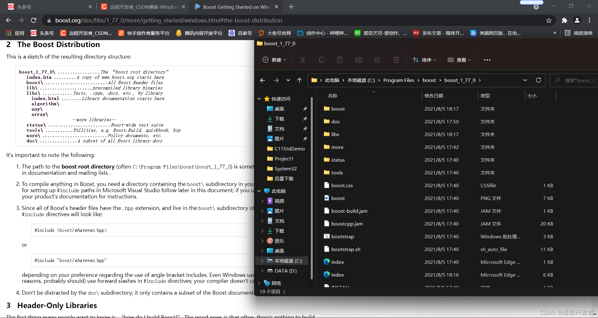This screenshot has width=598, height=318.
Task: Open the 百家号 bookmark
Action: click(x=240, y=33)
